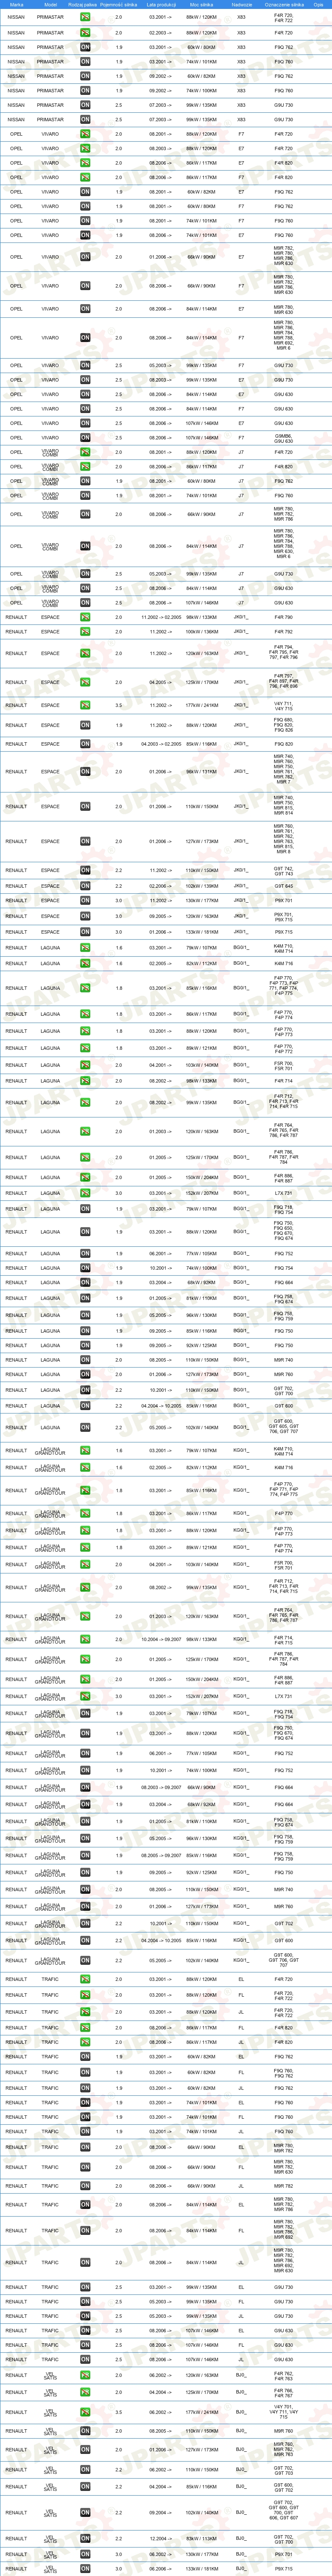This screenshot has height=2576, width=332.
Task: Click ON icon for Laguna BG0/1_ 2.2 04.2004->10.2005
Action: 85,1406
